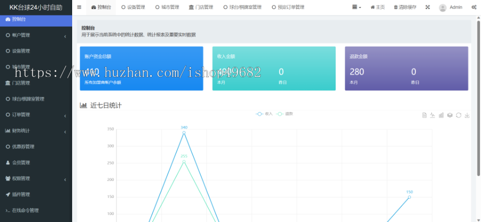
Task: Switch chart to bar type
Action: pyautogui.click(x=441, y=115)
